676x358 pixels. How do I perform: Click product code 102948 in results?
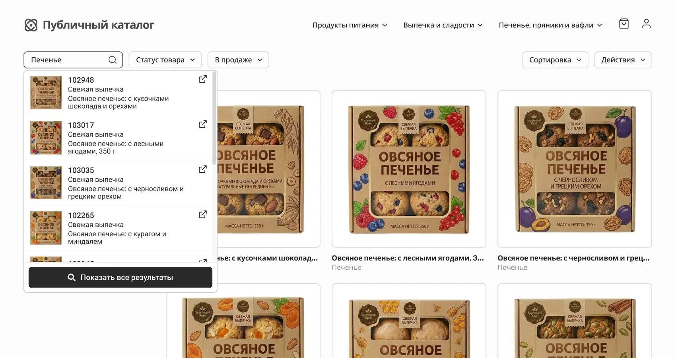point(81,80)
